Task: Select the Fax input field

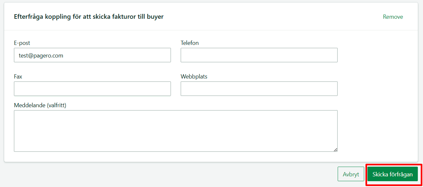Action: [92, 89]
